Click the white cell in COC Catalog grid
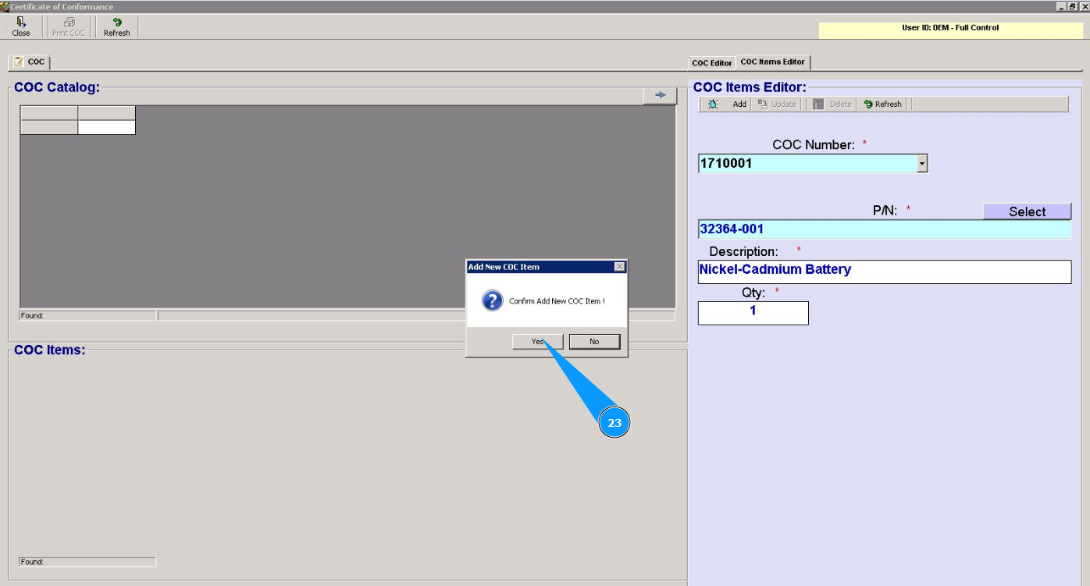 pyautogui.click(x=107, y=127)
